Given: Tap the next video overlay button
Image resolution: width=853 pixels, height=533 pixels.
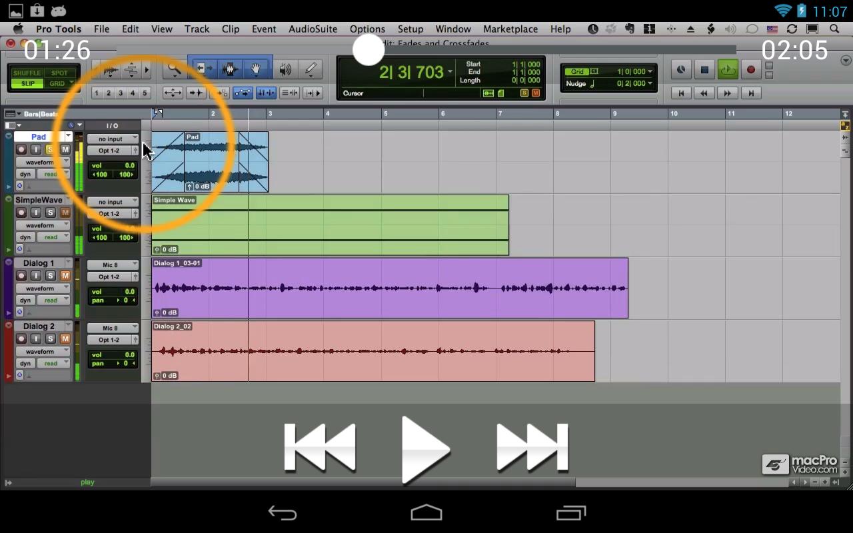Looking at the screenshot, I should [532, 448].
